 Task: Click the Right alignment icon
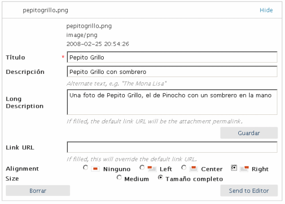tap(244, 169)
